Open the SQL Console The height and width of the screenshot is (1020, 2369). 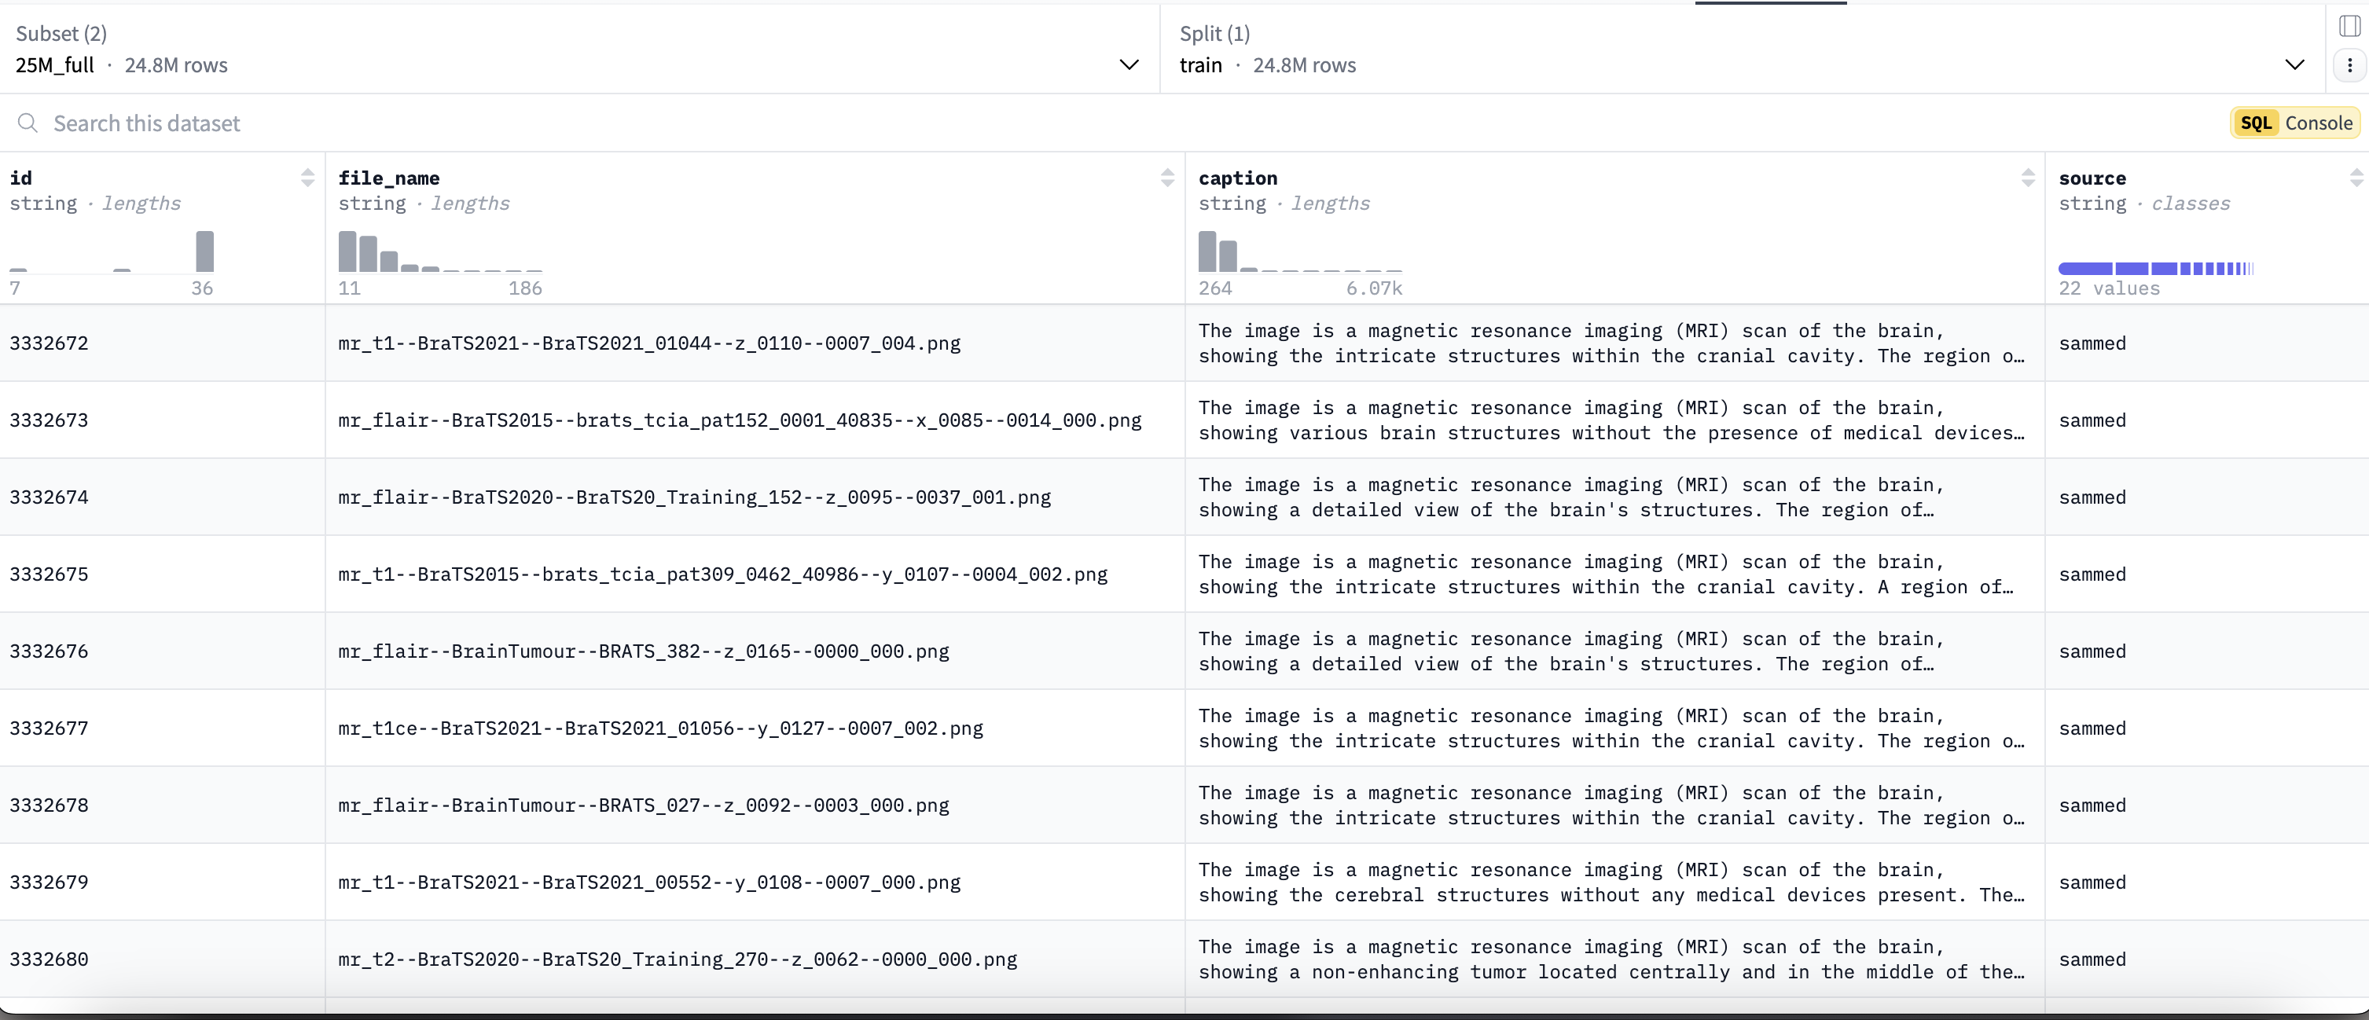pos(2294,123)
